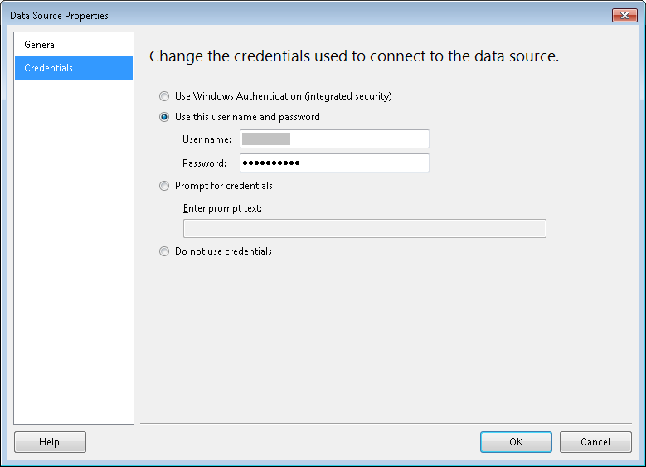
Task: Click the 'Password:' label
Action: tap(204, 163)
